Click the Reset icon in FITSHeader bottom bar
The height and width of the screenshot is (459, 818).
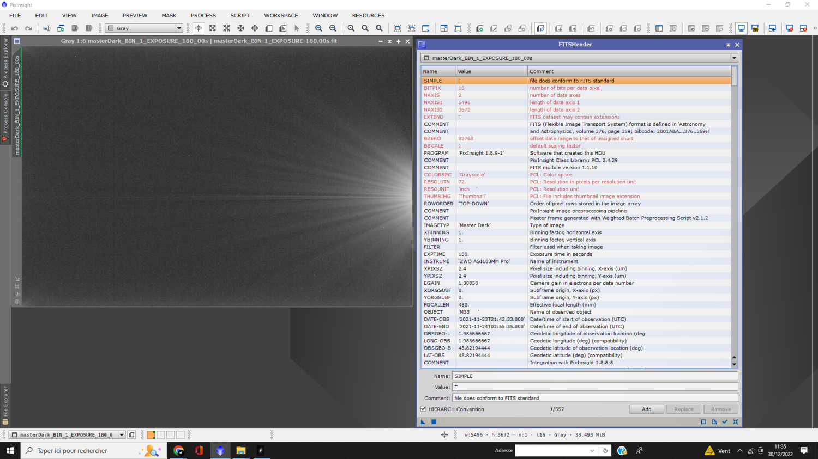736,422
